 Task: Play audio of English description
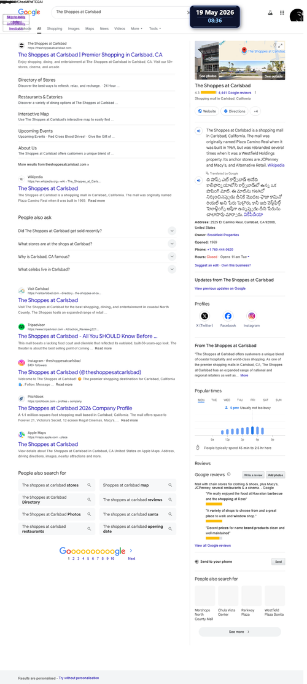pos(198,131)
